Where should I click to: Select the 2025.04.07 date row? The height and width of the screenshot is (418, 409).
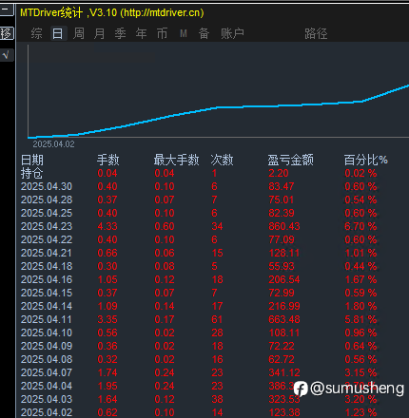pos(47,372)
